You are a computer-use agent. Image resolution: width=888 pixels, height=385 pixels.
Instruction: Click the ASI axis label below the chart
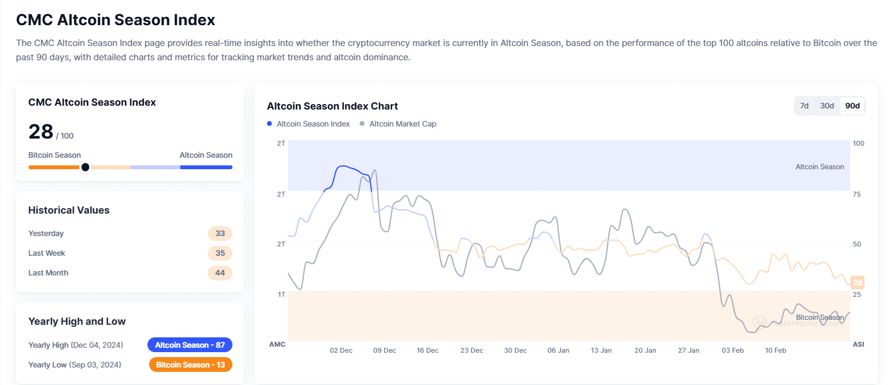click(858, 344)
